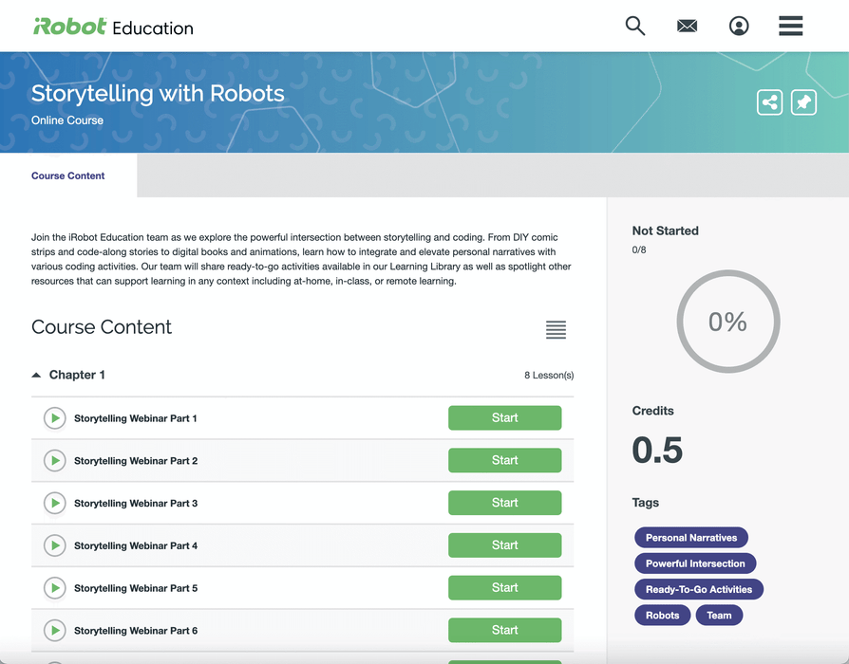The image size is (849, 664).
Task: Collapse Chapter 1 with the triangle arrow
Action: tap(36, 375)
